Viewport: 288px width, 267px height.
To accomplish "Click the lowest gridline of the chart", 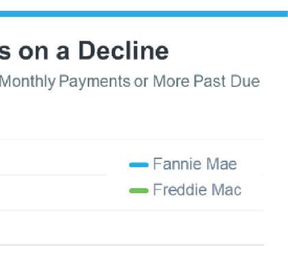I will tap(132, 245).
